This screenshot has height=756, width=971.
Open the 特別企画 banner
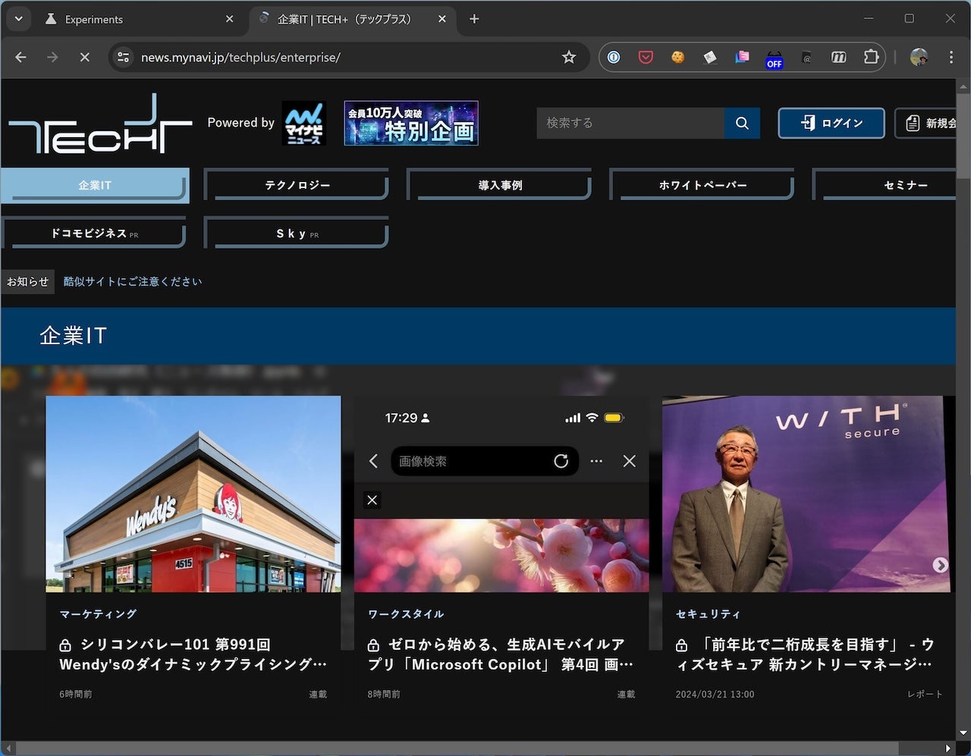[411, 123]
